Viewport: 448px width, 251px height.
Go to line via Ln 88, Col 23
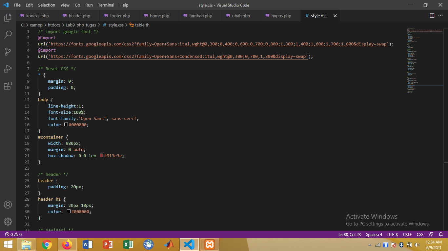[350, 234]
